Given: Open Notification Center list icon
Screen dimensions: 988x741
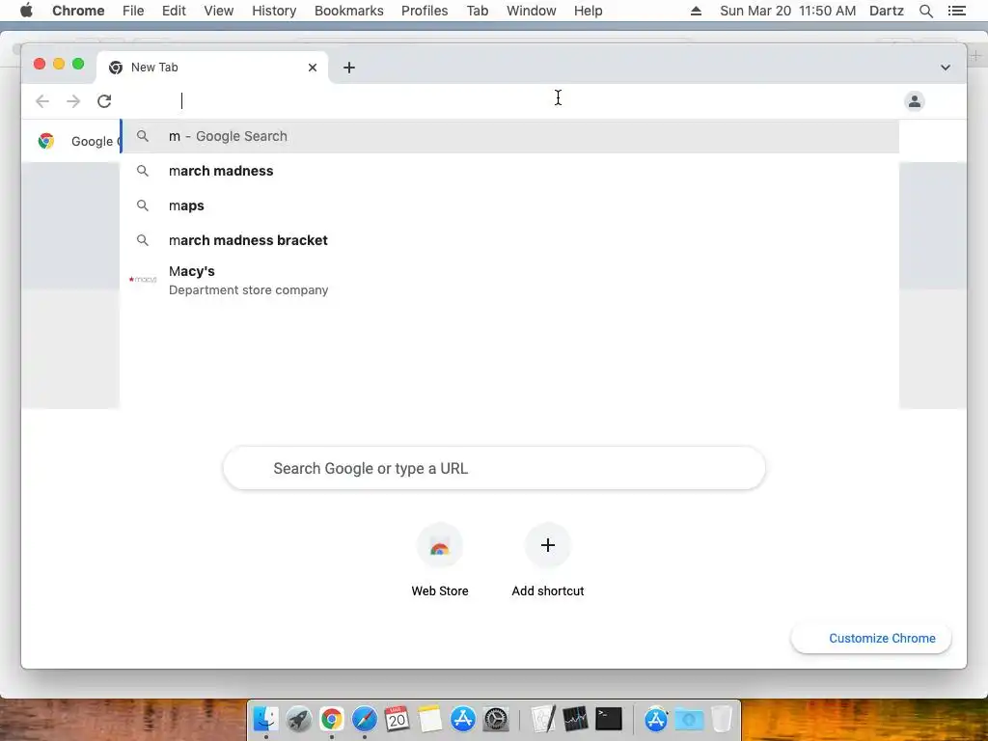Looking at the screenshot, I should 956,11.
